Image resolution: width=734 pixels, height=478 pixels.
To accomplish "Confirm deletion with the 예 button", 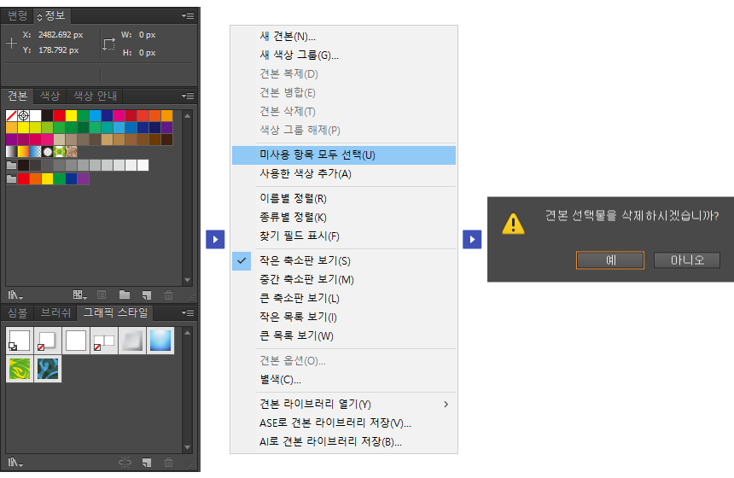I will tap(610, 260).
